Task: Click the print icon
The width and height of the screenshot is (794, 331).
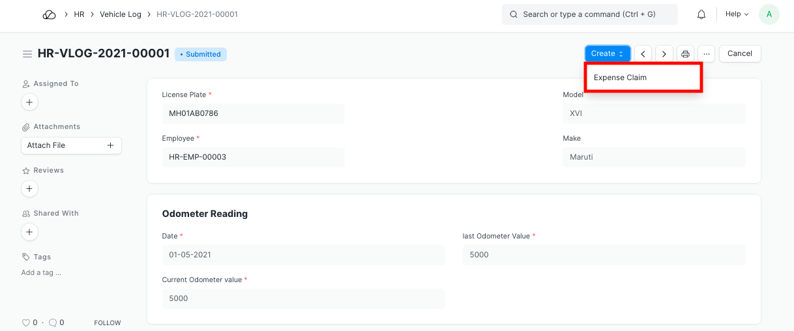Action: click(685, 54)
